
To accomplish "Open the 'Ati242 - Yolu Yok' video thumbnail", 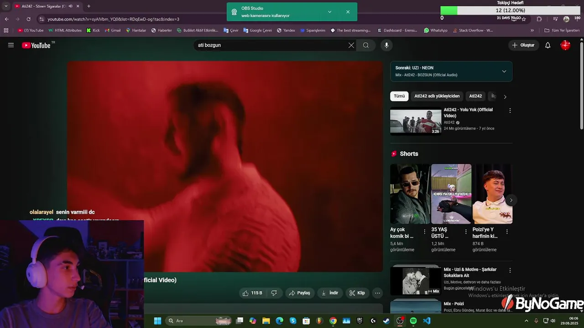I will click(x=416, y=121).
